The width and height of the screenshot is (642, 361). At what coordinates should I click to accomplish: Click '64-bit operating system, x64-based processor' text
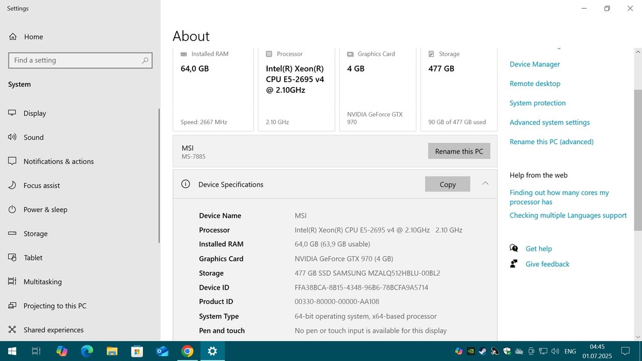click(366, 317)
